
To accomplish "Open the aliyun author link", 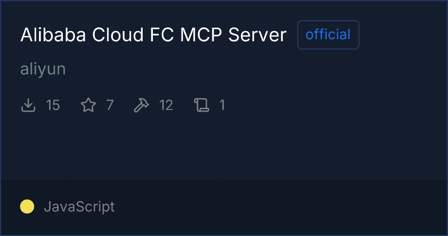I will click(x=43, y=69).
